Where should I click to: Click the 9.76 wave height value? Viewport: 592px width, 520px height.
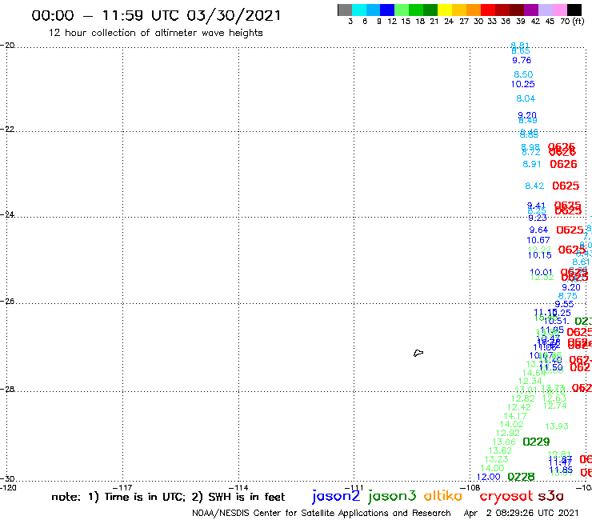point(522,61)
